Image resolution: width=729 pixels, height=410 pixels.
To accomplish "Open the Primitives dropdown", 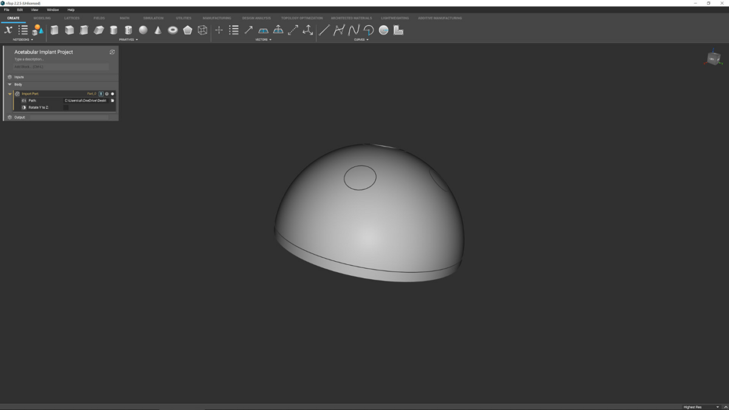I will (x=137, y=39).
